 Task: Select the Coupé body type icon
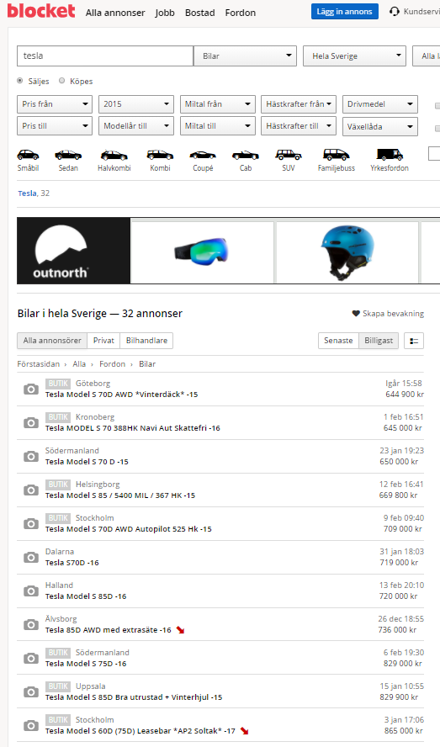pyautogui.click(x=203, y=155)
